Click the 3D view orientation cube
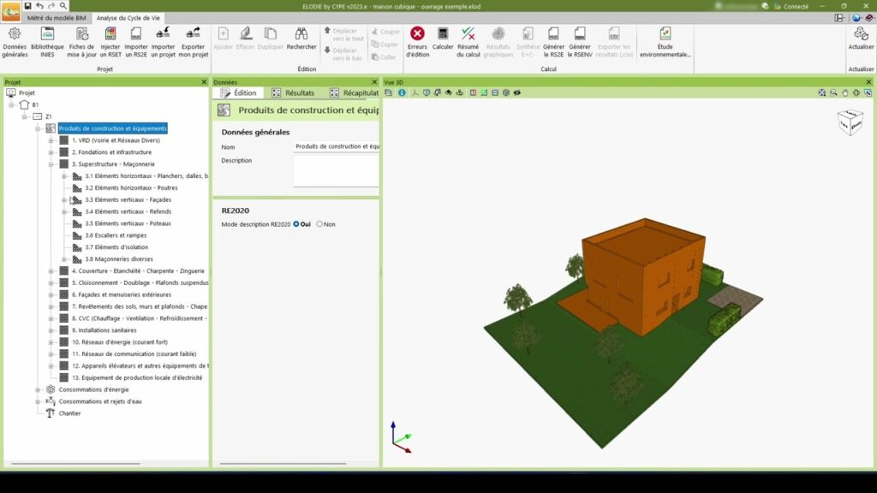This screenshot has height=493, width=877. pos(850,122)
